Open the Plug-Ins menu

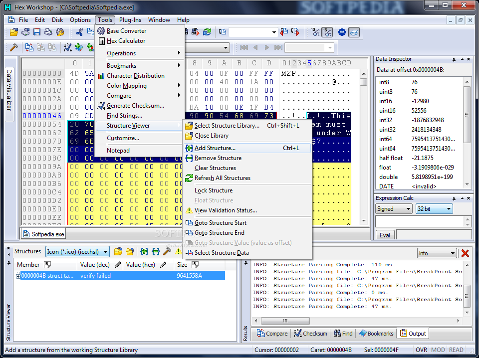click(130, 20)
